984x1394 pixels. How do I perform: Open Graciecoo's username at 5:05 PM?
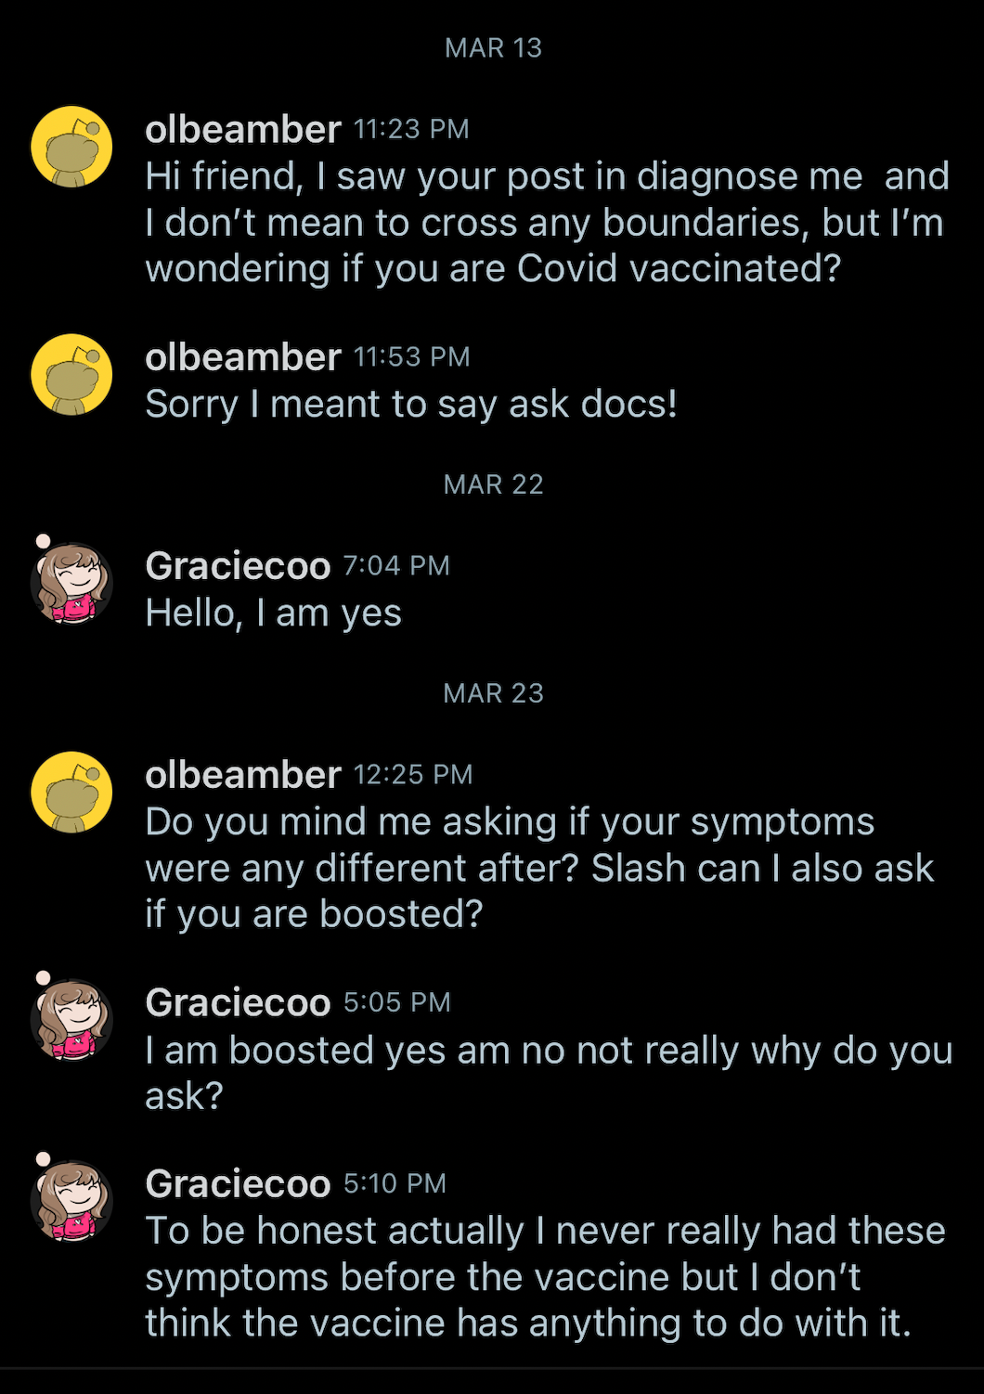pos(238,1002)
